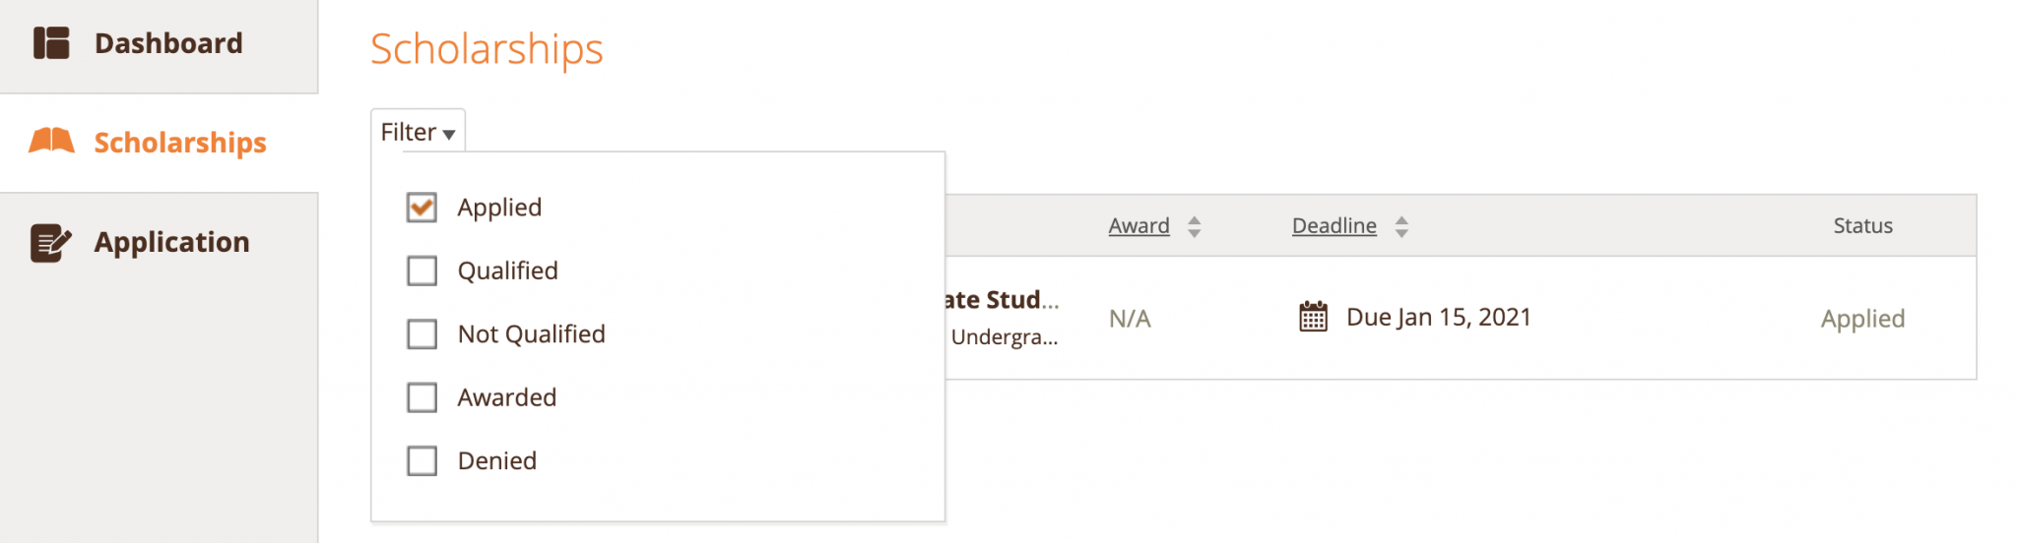Click the Scholarships open-book icon
Image resolution: width=2017 pixels, height=543 pixels.
[x=51, y=142]
